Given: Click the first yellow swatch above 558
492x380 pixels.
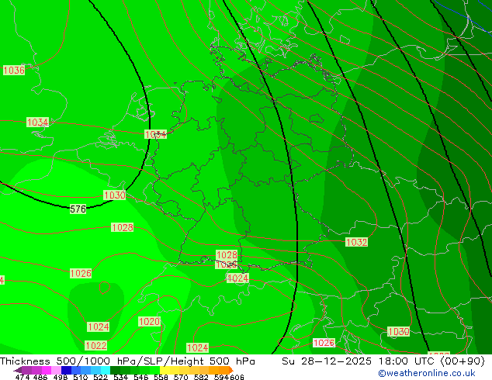Looking at the screenshot, I should coord(165,370).
